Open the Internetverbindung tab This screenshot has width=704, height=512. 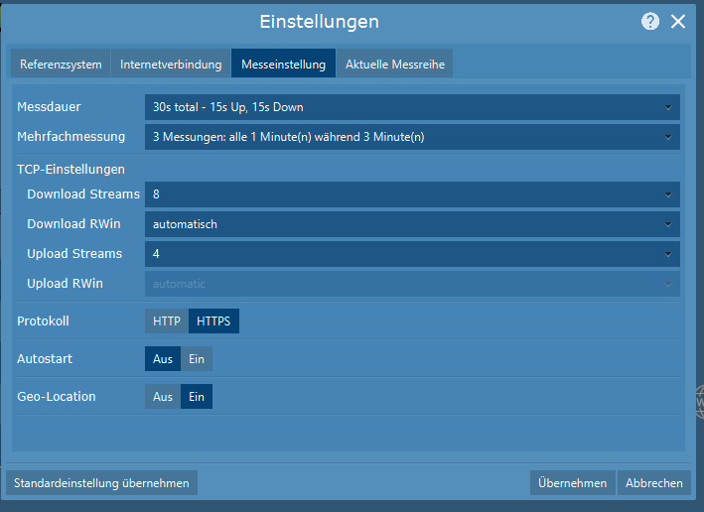pos(171,64)
